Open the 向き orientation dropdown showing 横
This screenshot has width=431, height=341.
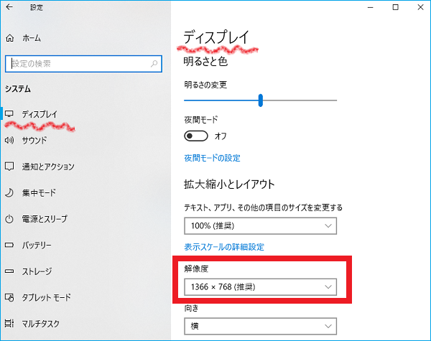[260, 326]
